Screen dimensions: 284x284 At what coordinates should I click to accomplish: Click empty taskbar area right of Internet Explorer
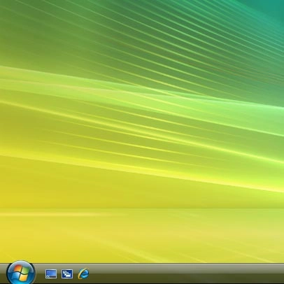(187, 274)
